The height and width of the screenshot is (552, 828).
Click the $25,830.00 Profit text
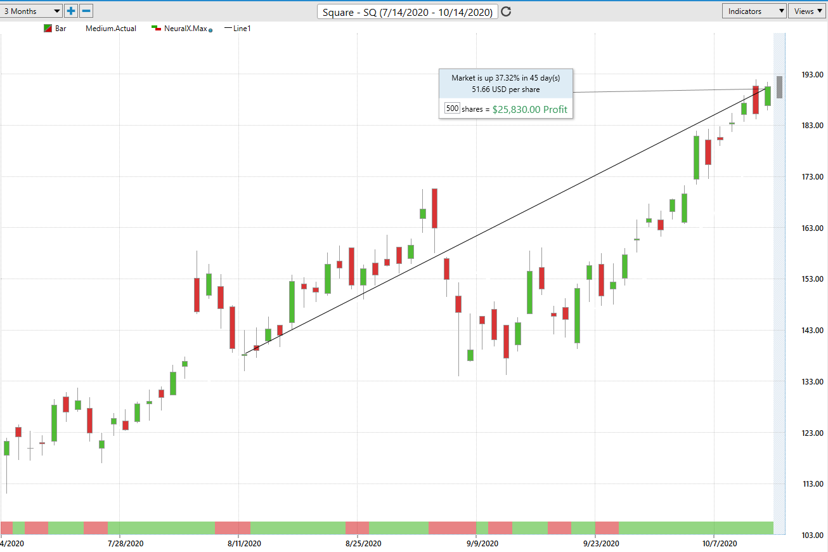point(530,109)
